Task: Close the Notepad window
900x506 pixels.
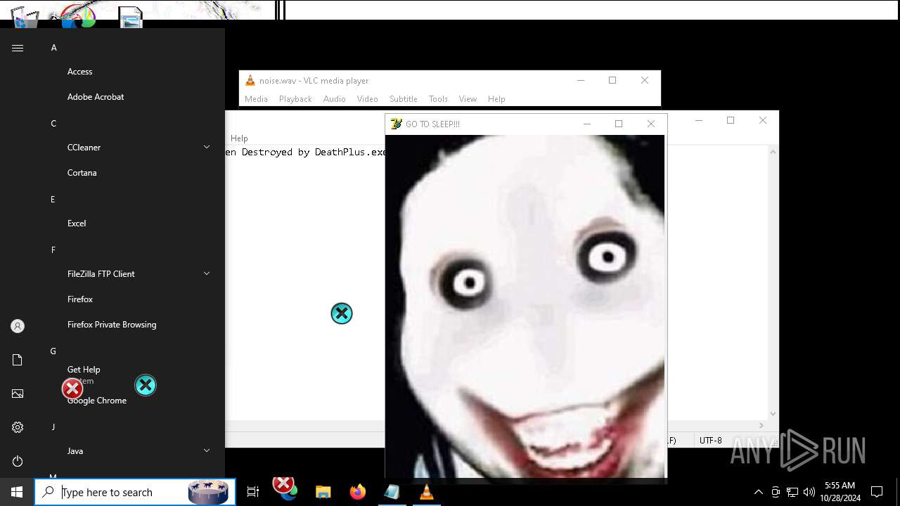Action: [762, 120]
